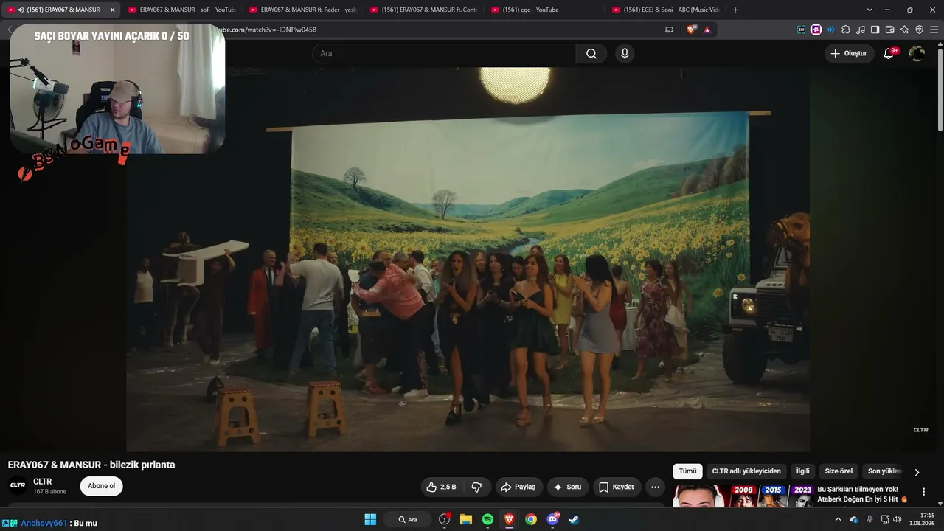This screenshot has width=944, height=531.
Task: Click the 'Abone ol' subscribe button
Action: click(101, 486)
